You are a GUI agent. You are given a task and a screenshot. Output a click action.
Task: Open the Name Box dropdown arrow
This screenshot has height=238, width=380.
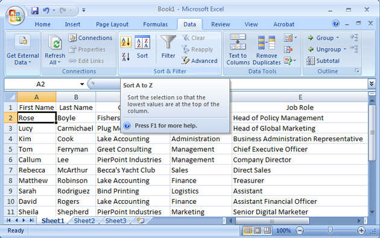[82, 84]
